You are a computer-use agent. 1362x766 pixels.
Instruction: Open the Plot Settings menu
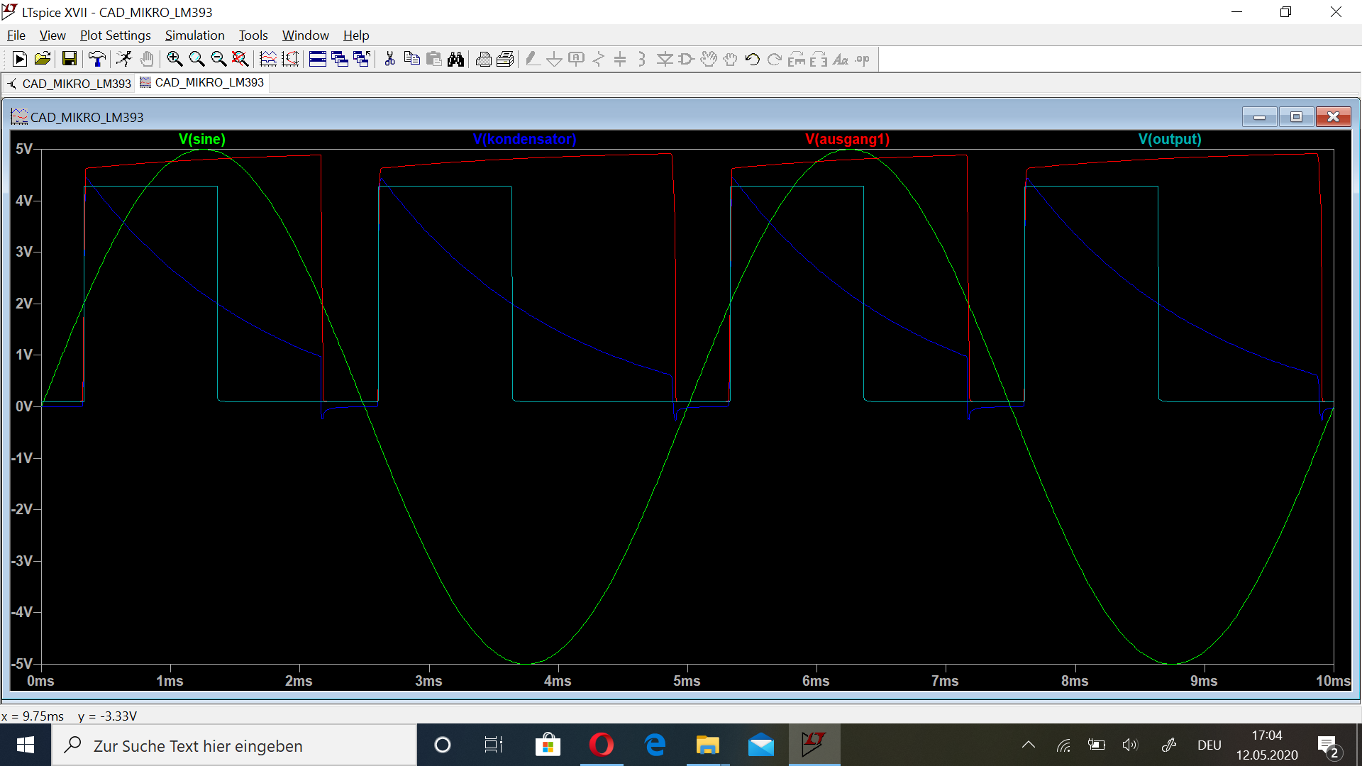point(115,35)
